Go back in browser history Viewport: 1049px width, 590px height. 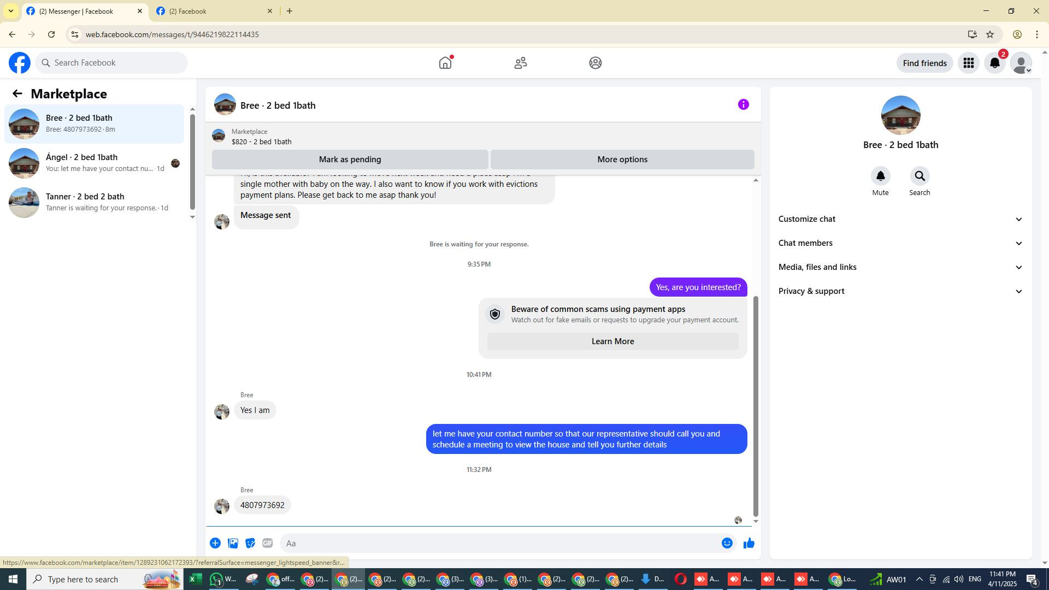(x=12, y=34)
